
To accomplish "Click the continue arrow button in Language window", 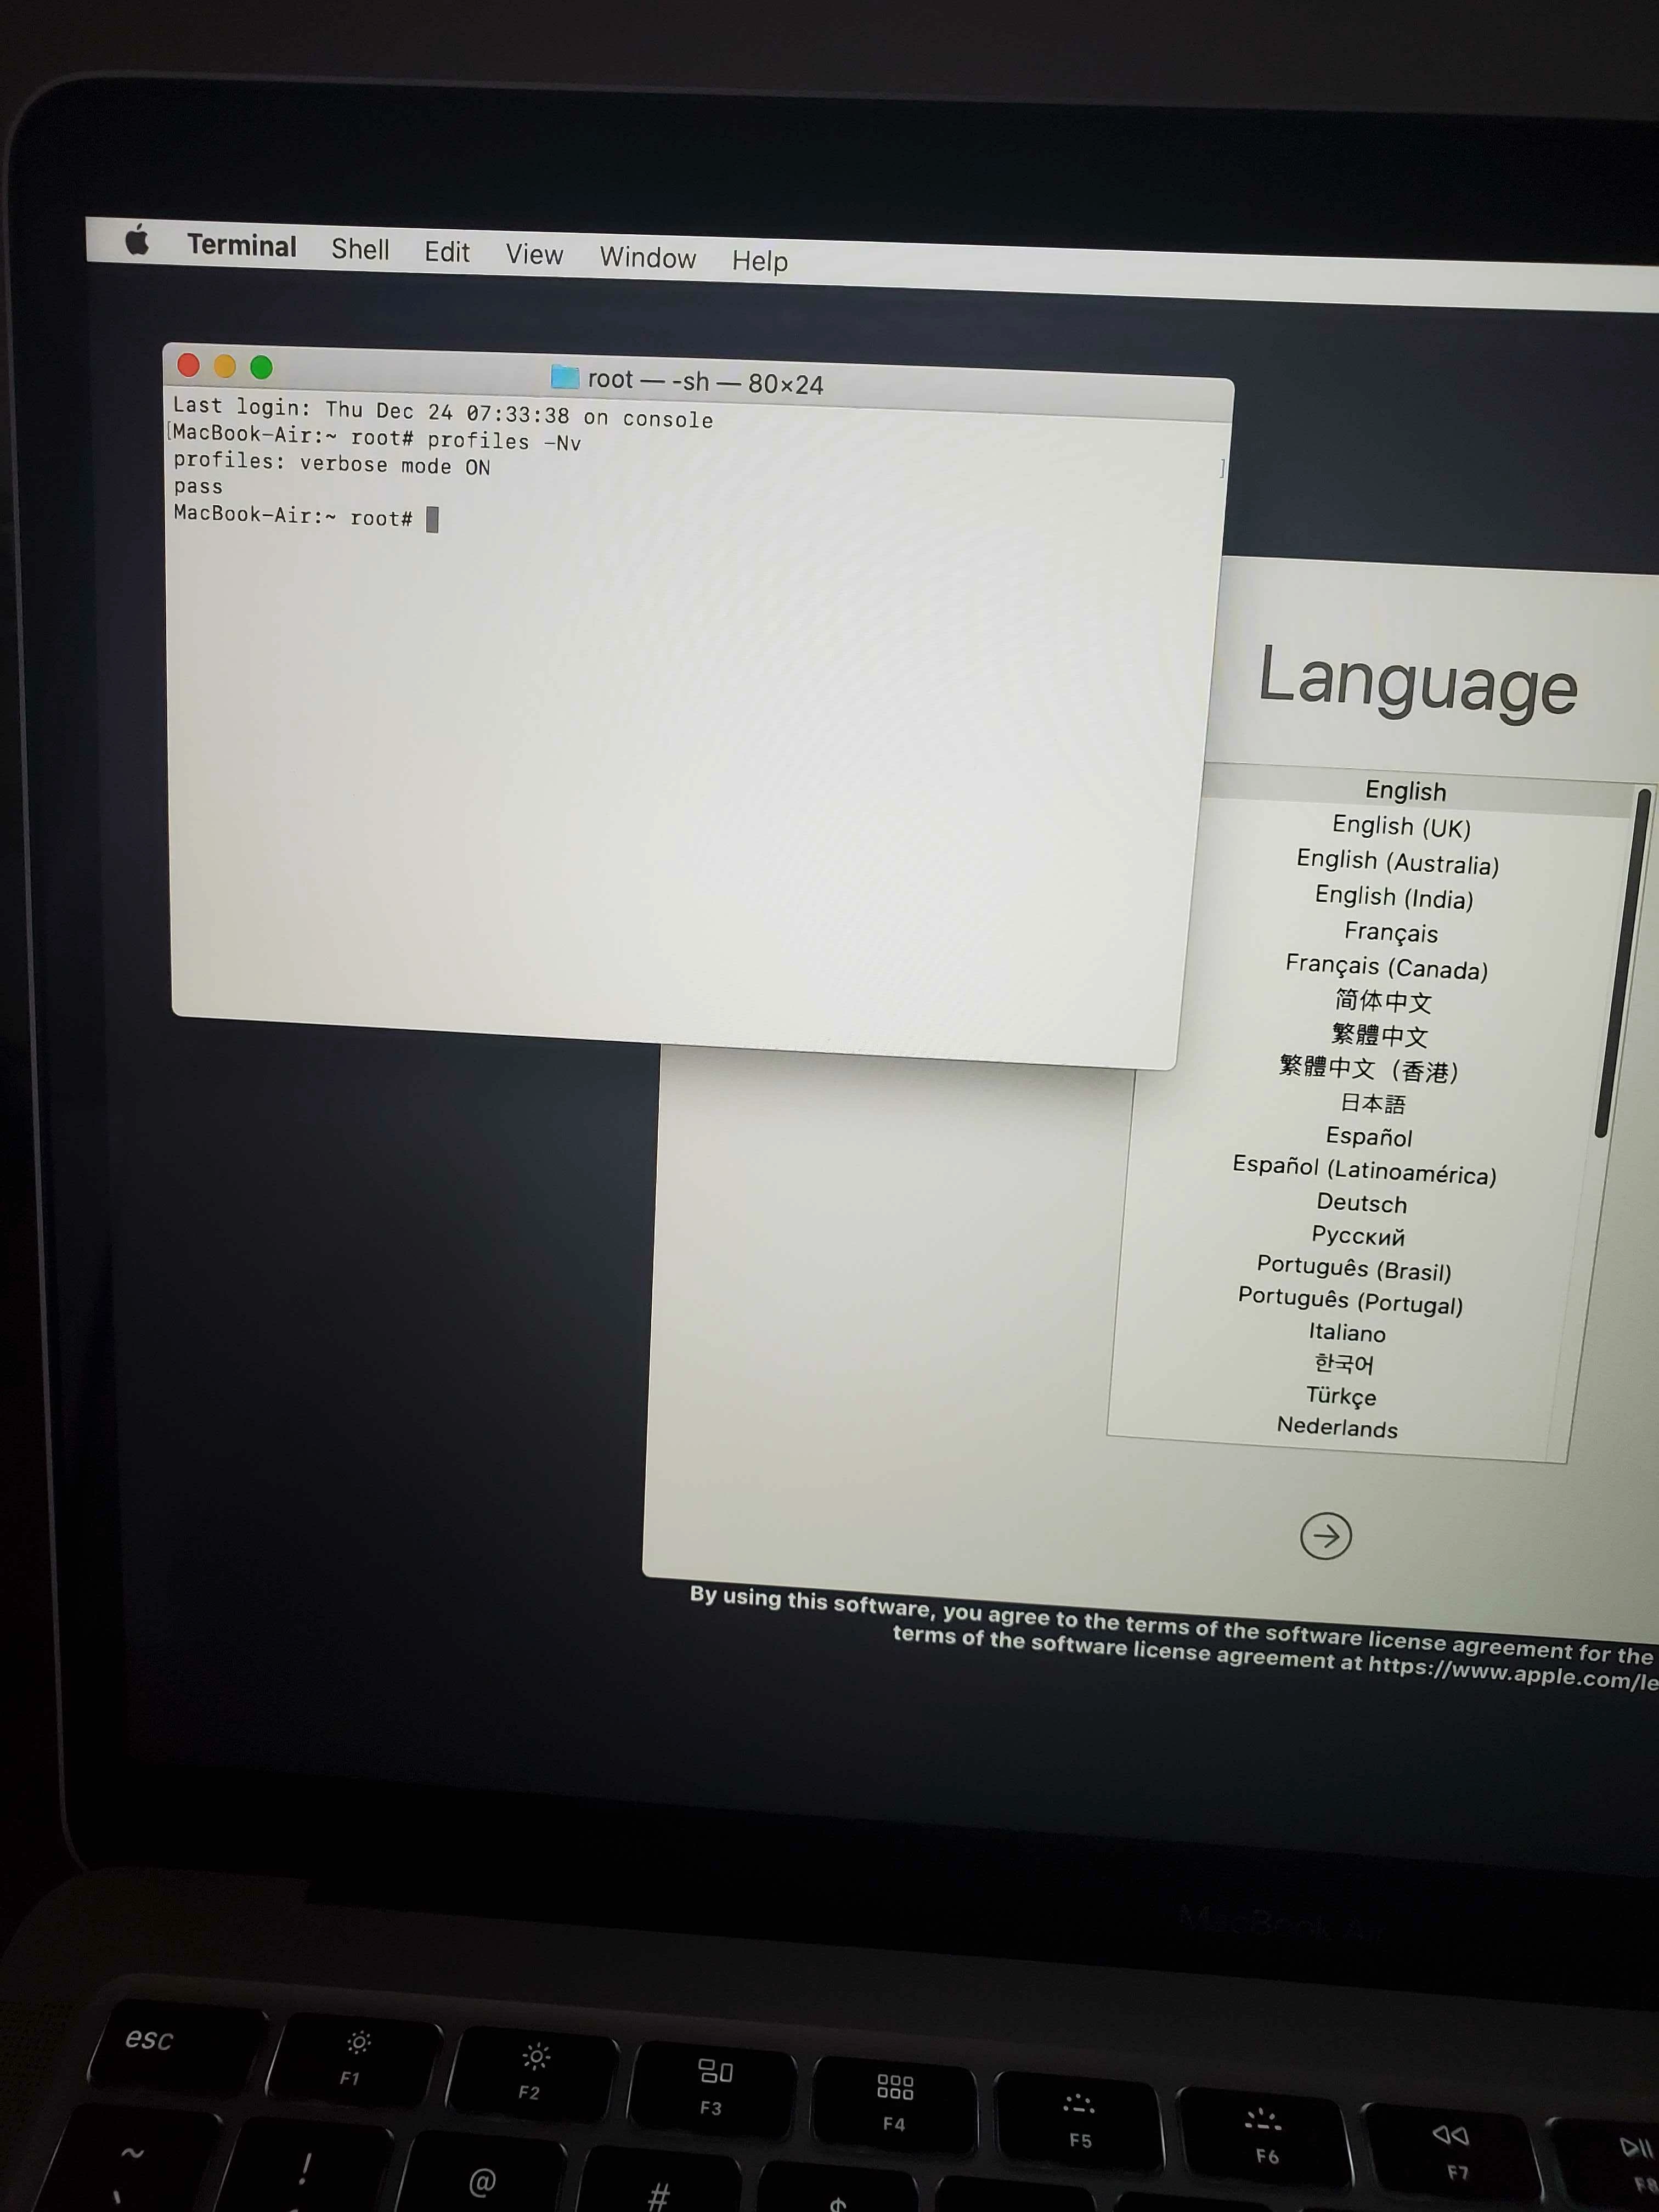I will click(x=1326, y=1536).
